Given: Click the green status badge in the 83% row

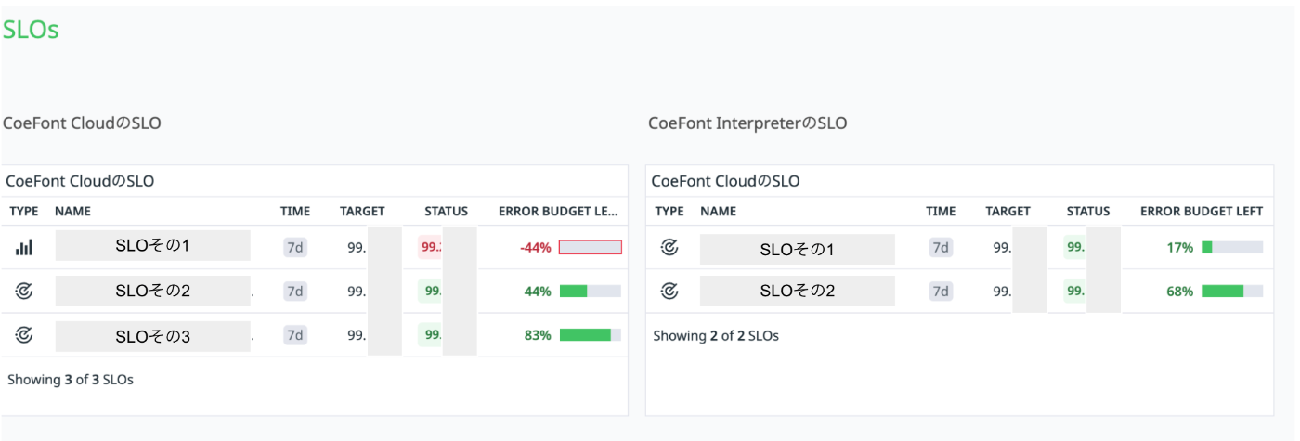Looking at the screenshot, I should 430,335.
